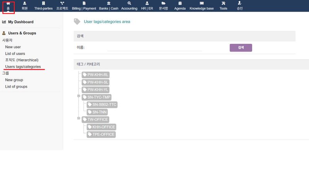Open the Banks | Cash icon
Screen dimensions: 309x169
pos(109,3)
